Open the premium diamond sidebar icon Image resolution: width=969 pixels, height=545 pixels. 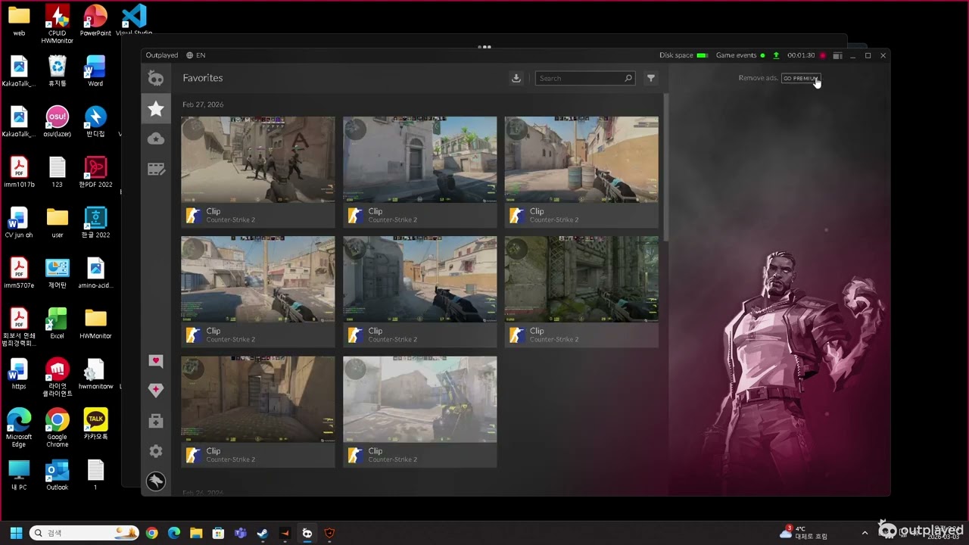(156, 391)
